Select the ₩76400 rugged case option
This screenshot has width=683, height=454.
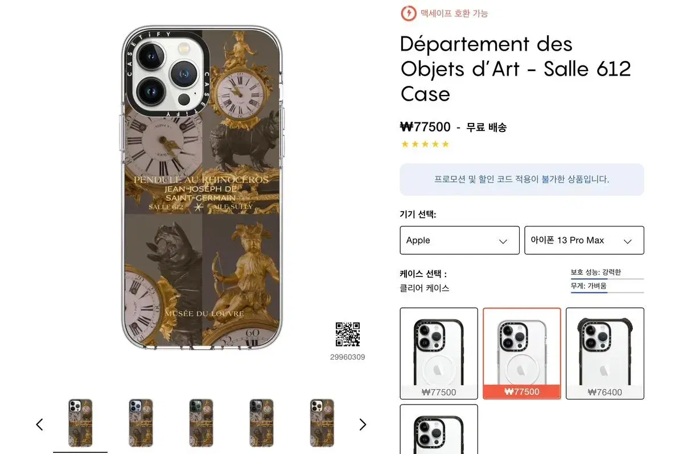point(605,353)
